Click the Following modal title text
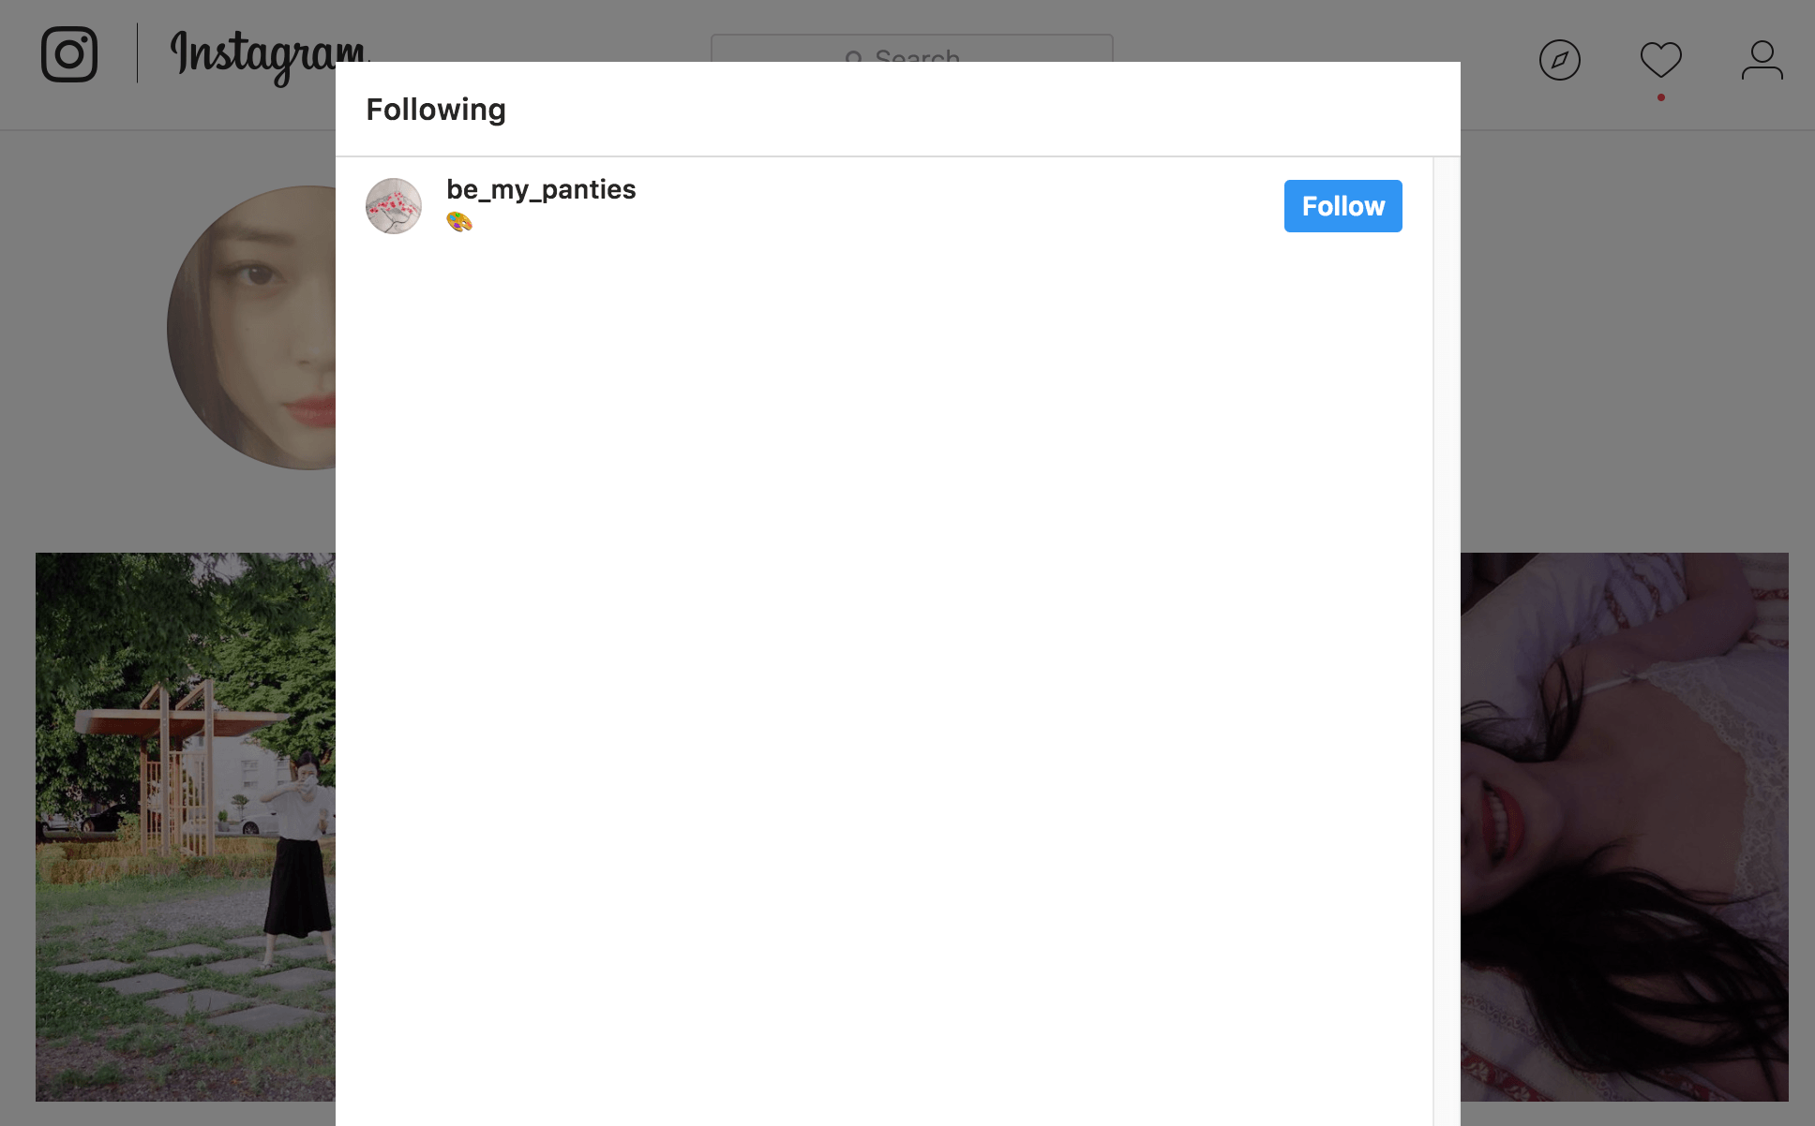This screenshot has width=1815, height=1126. point(435,108)
